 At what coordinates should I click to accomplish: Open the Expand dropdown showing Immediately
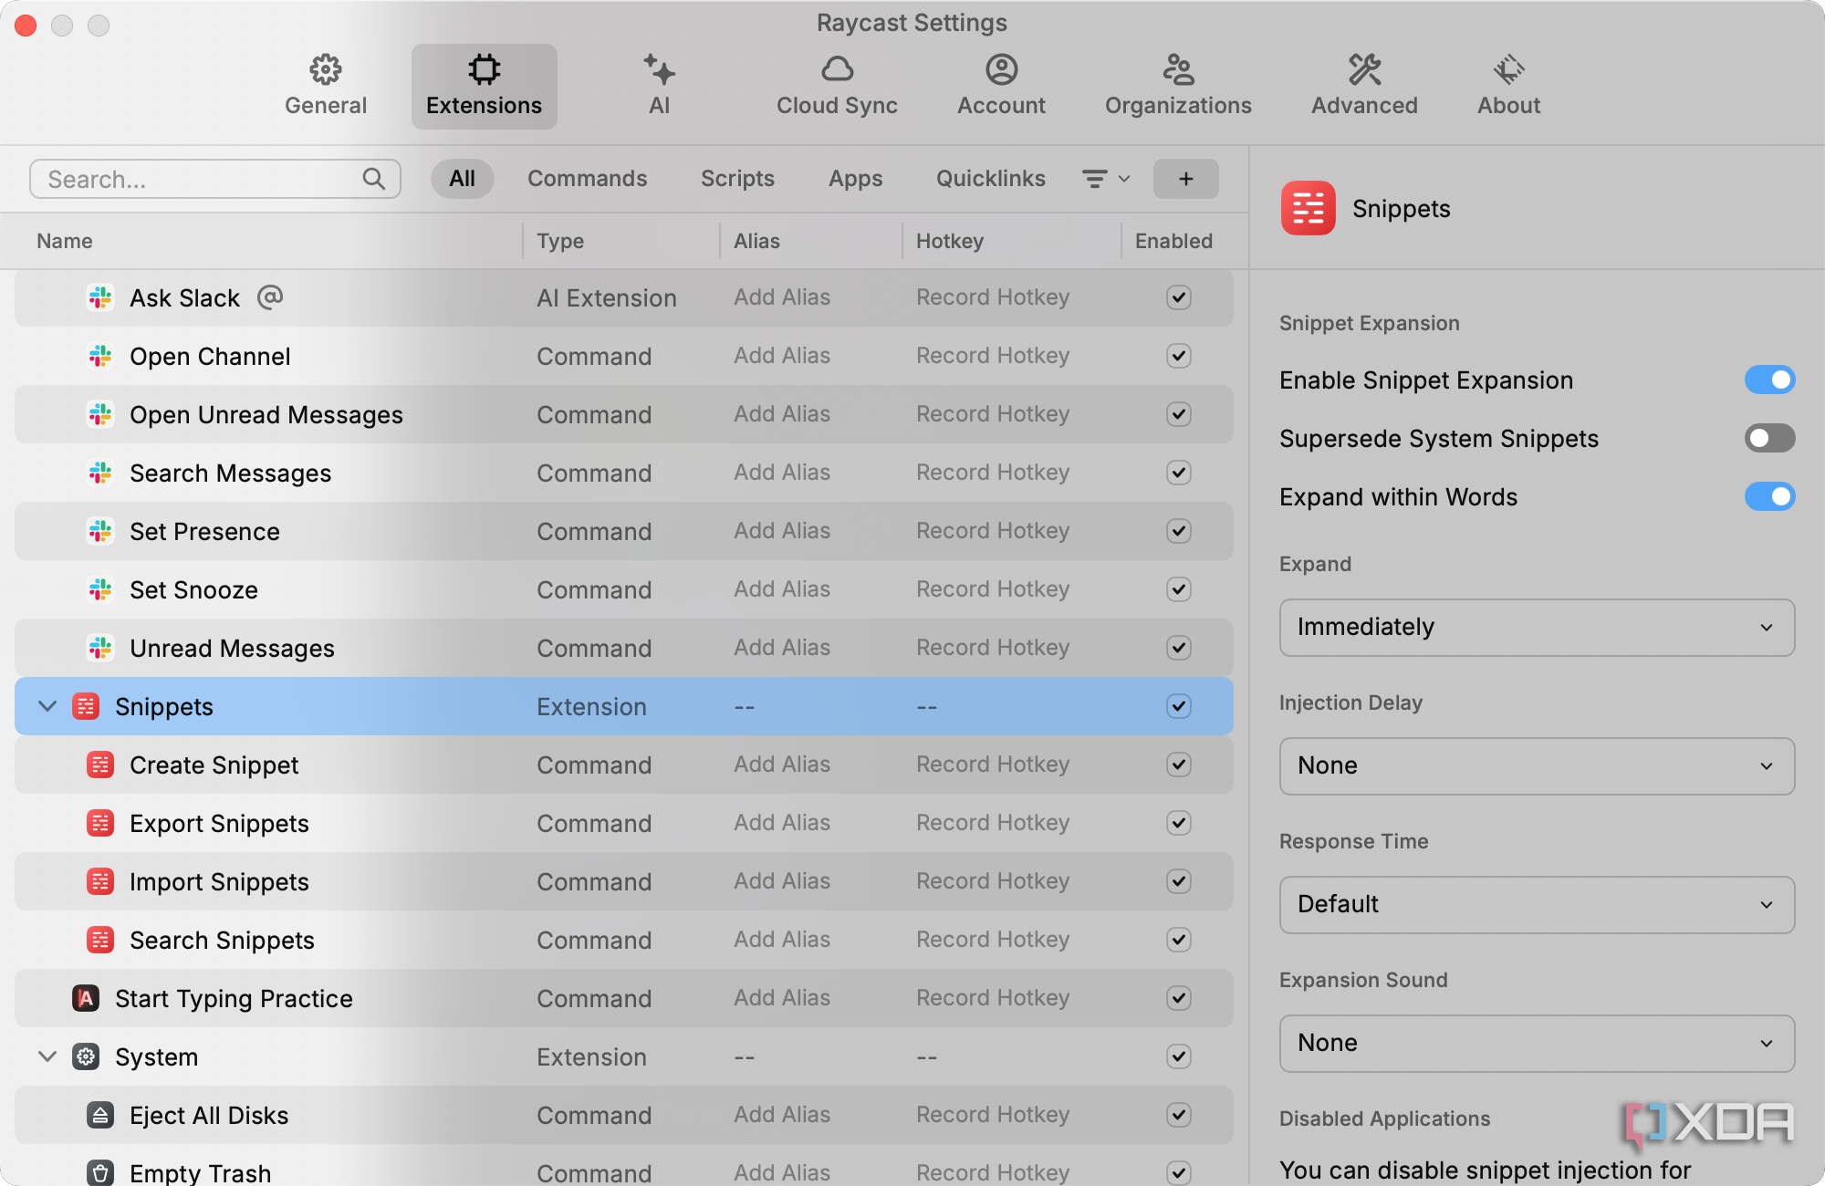1537,627
